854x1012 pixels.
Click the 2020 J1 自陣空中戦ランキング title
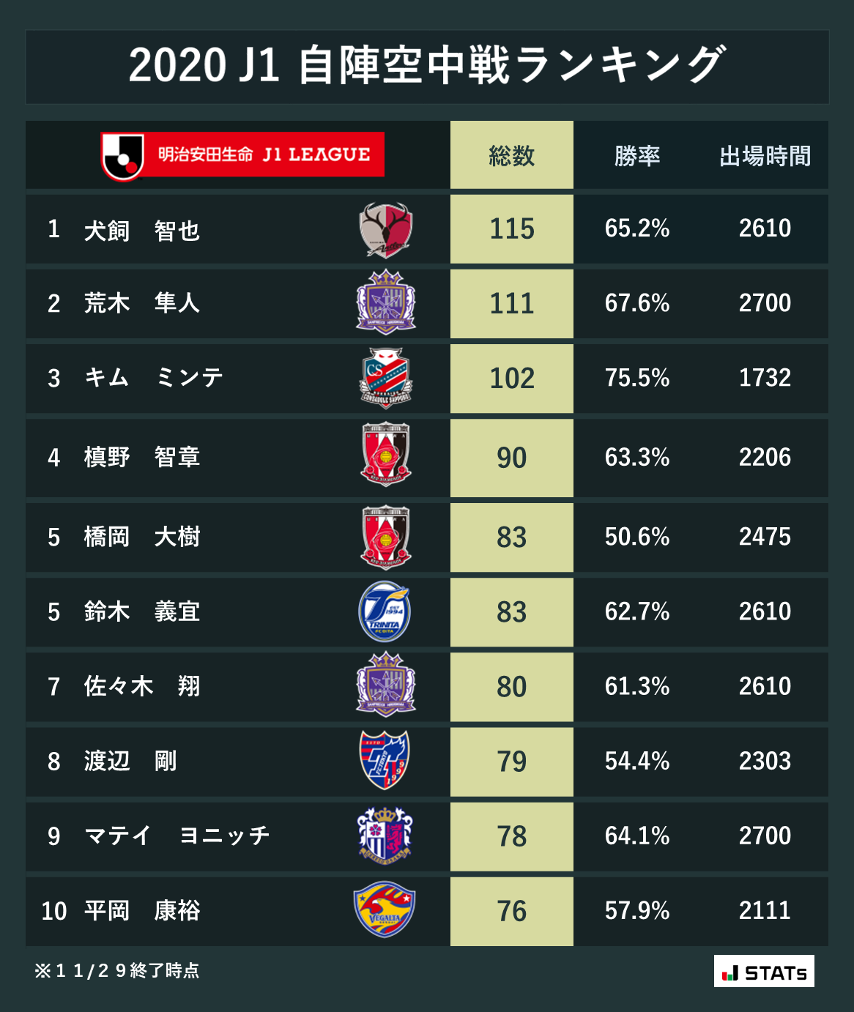click(427, 66)
